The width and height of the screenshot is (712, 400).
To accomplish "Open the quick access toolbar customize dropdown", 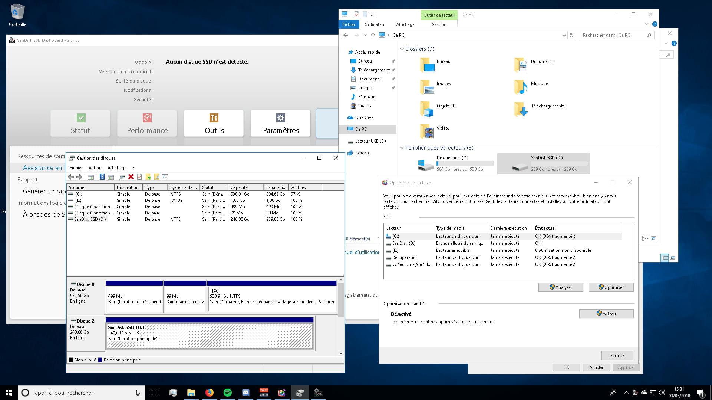I will tap(372, 14).
